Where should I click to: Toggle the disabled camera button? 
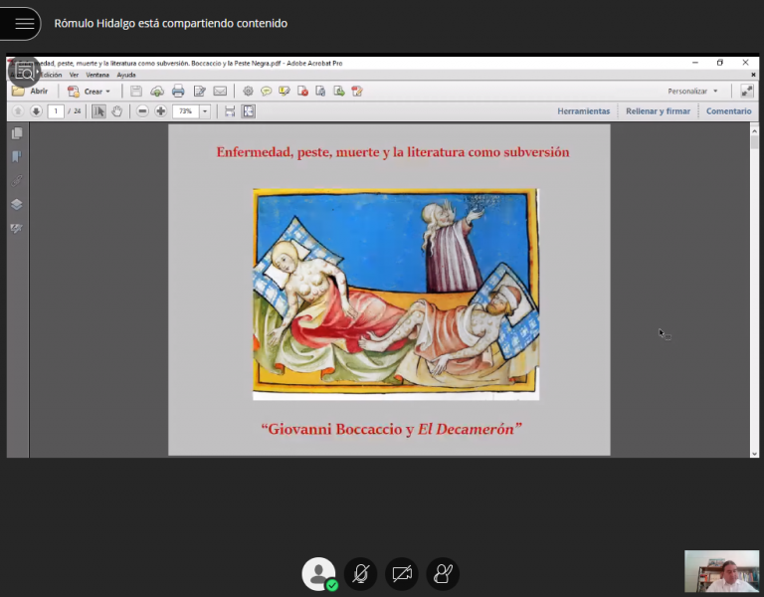(402, 573)
